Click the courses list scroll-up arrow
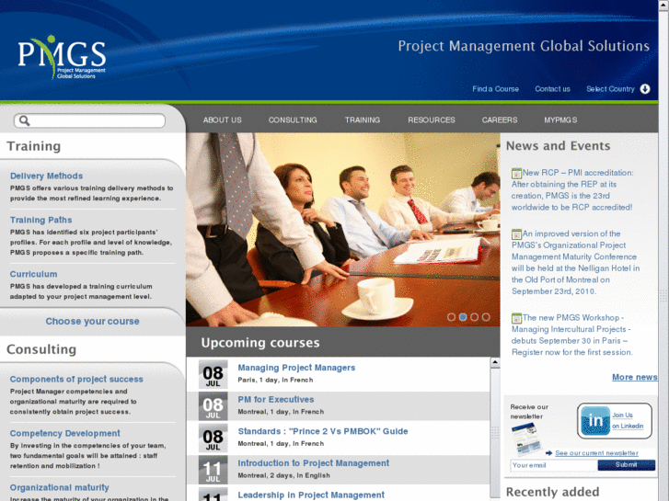 point(495,362)
